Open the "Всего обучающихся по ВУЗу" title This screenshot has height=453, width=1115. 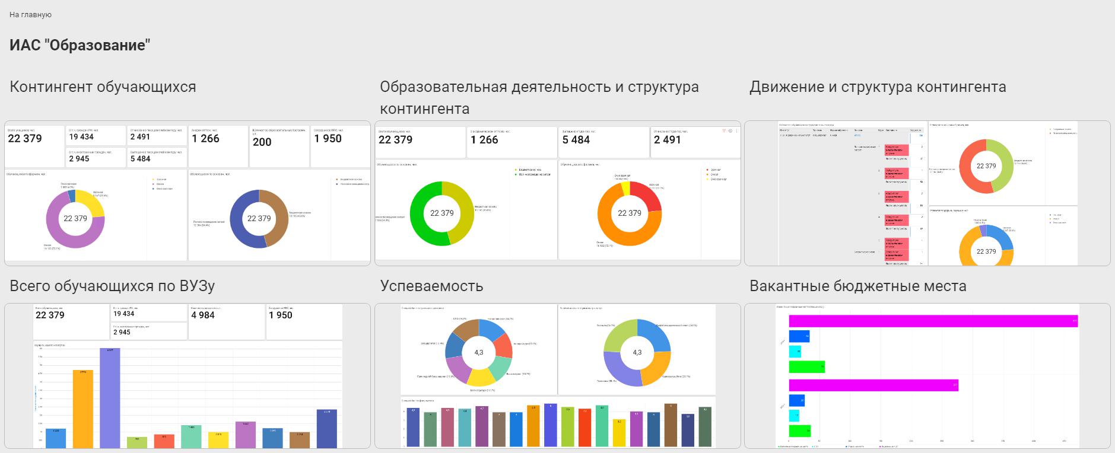point(112,286)
